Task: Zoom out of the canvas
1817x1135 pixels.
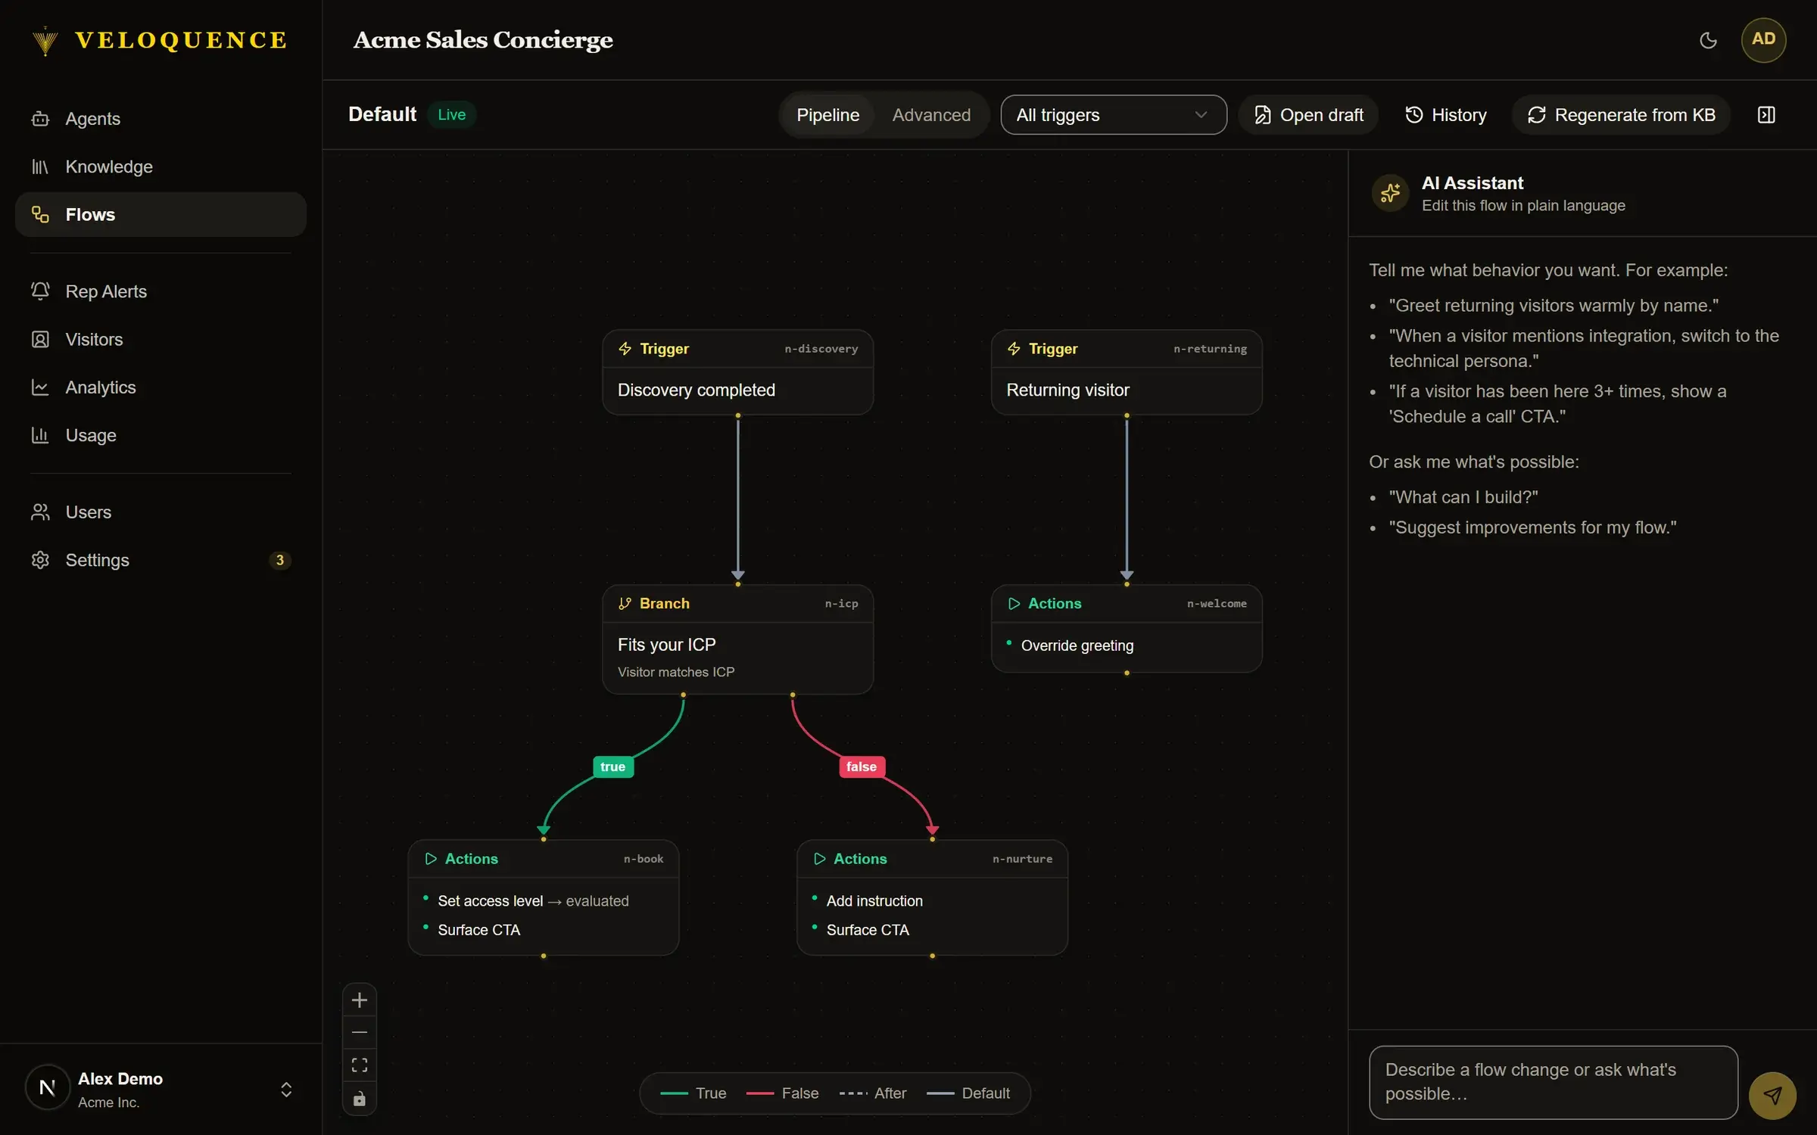Action: [x=360, y=1033]
